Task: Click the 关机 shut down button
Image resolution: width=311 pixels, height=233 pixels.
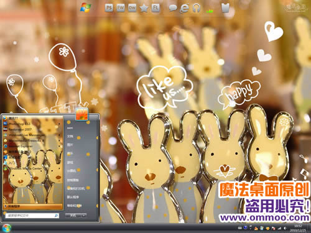Action: point(73,216)
